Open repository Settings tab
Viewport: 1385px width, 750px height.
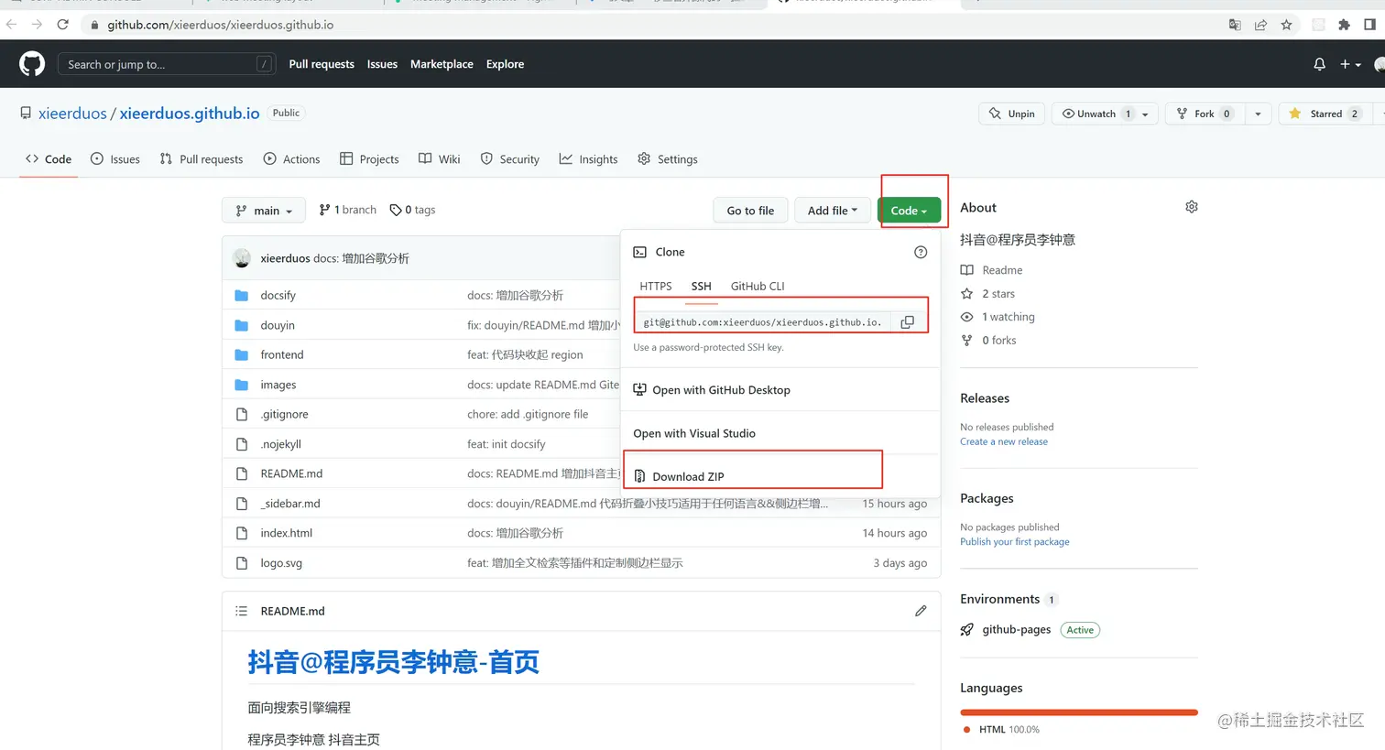(x=668, y=159)
